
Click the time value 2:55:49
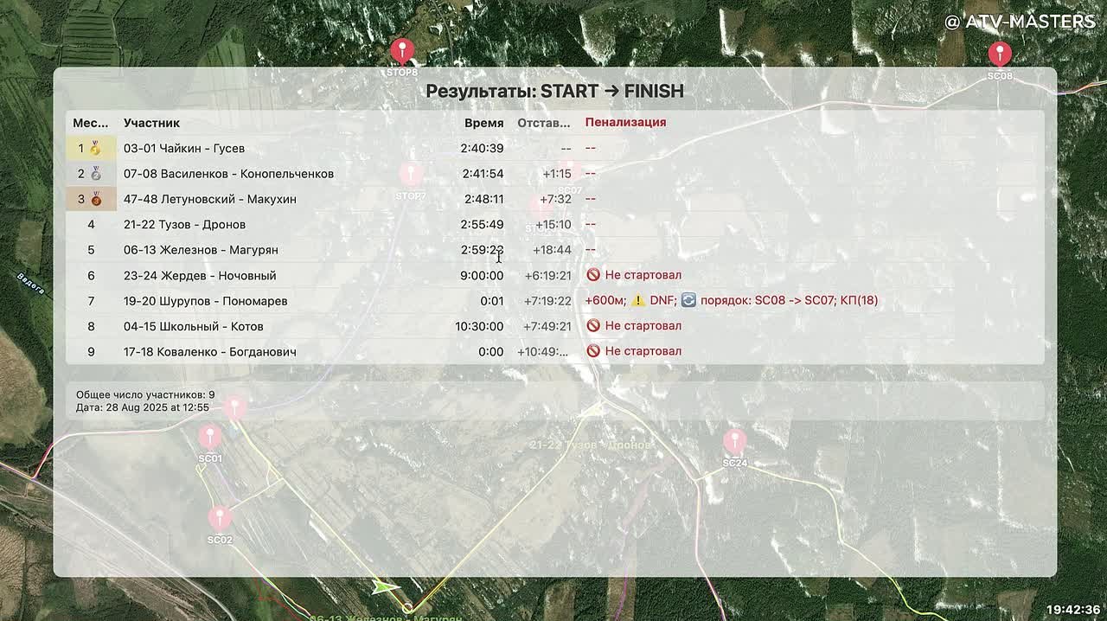tap(483, 224)
